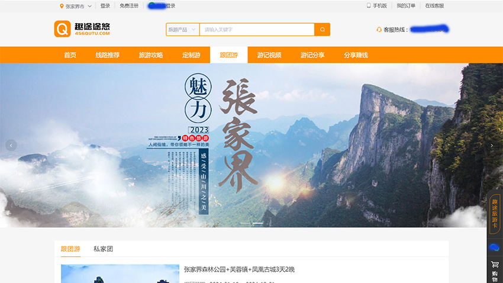Select the 线路推荐 navigation menu item
Image resolution: width=503 pixels, height=283 pixels.
click(107, 55)
